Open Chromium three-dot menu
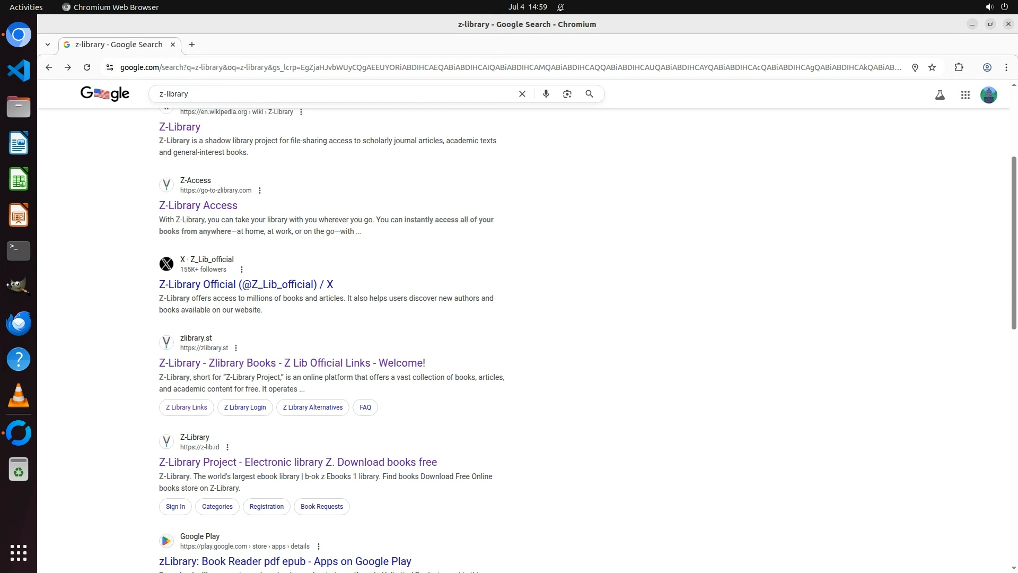This screenshot has height=573, width=1018. [x=1006, y=67]
